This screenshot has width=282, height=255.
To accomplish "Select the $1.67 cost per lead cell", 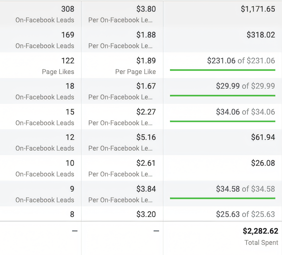I will pyautogui.click(x=146, y=86).
